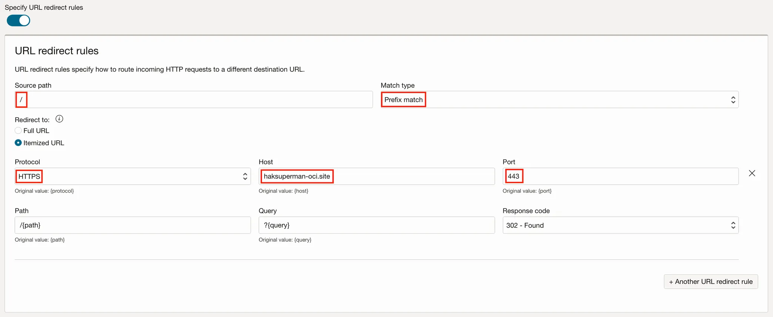
Task: Click the Query field with ?{query}
Action: pos(377,225)
